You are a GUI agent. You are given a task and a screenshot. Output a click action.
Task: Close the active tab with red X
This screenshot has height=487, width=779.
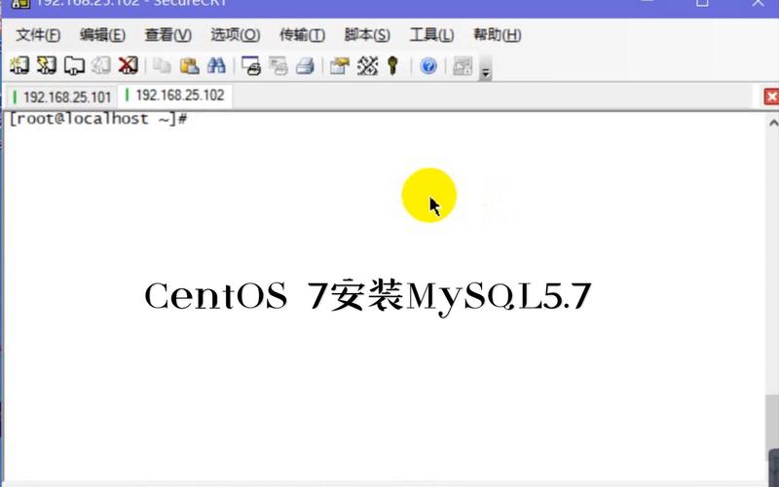tap(771, 96)
